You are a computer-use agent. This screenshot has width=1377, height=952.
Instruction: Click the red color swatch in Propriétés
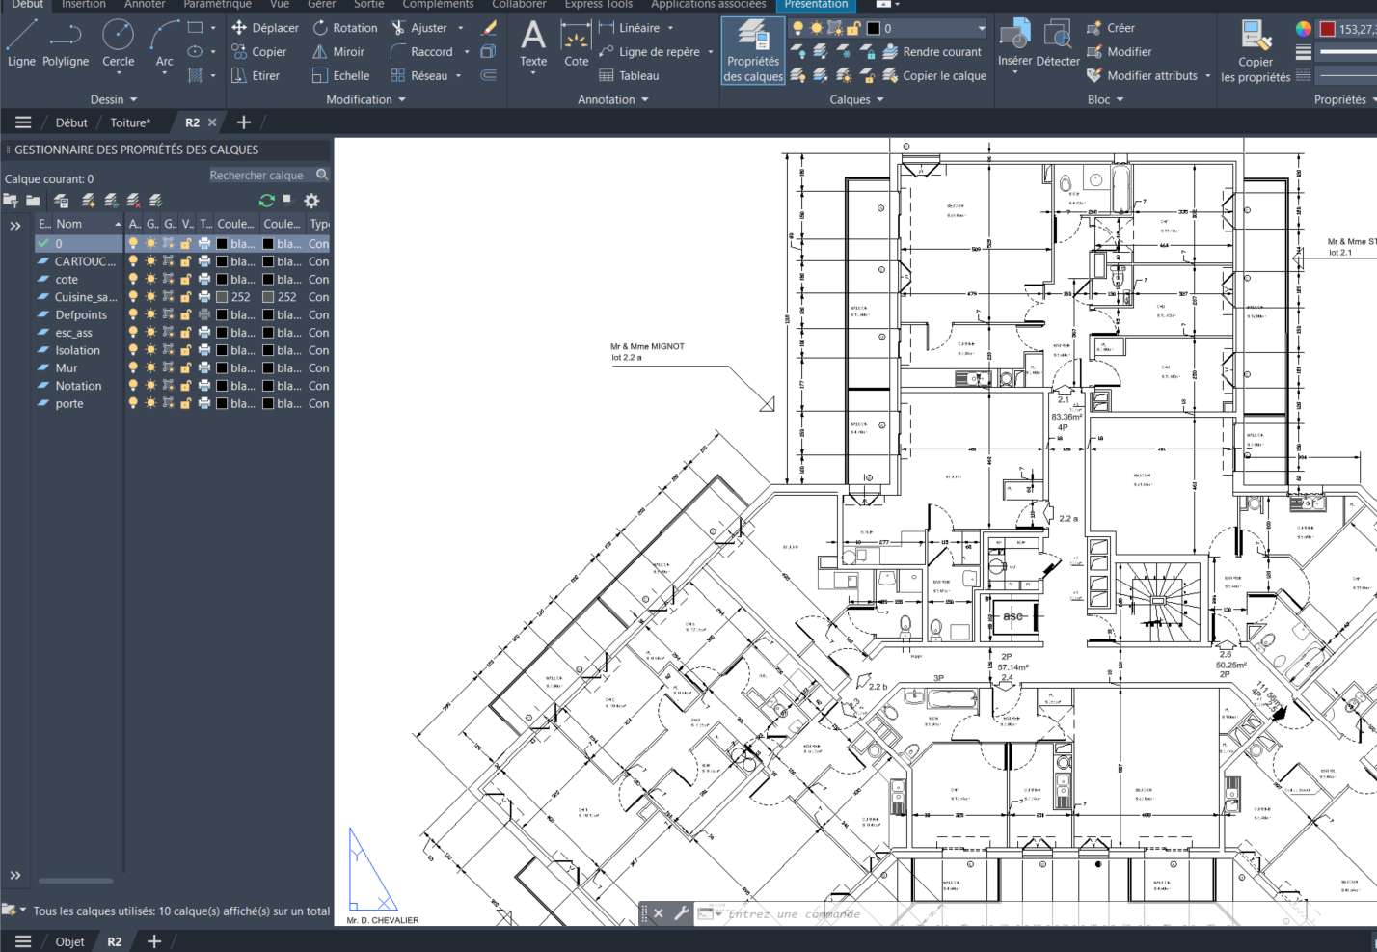[1328, 27]
